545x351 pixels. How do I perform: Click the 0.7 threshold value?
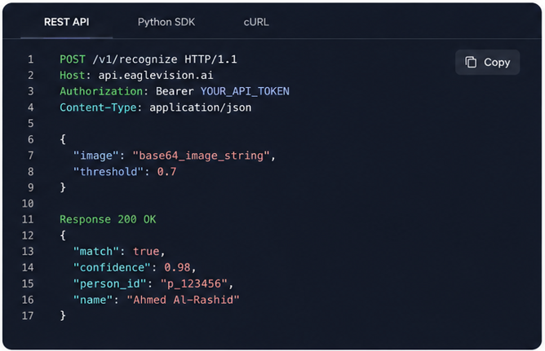coord(166,172)
